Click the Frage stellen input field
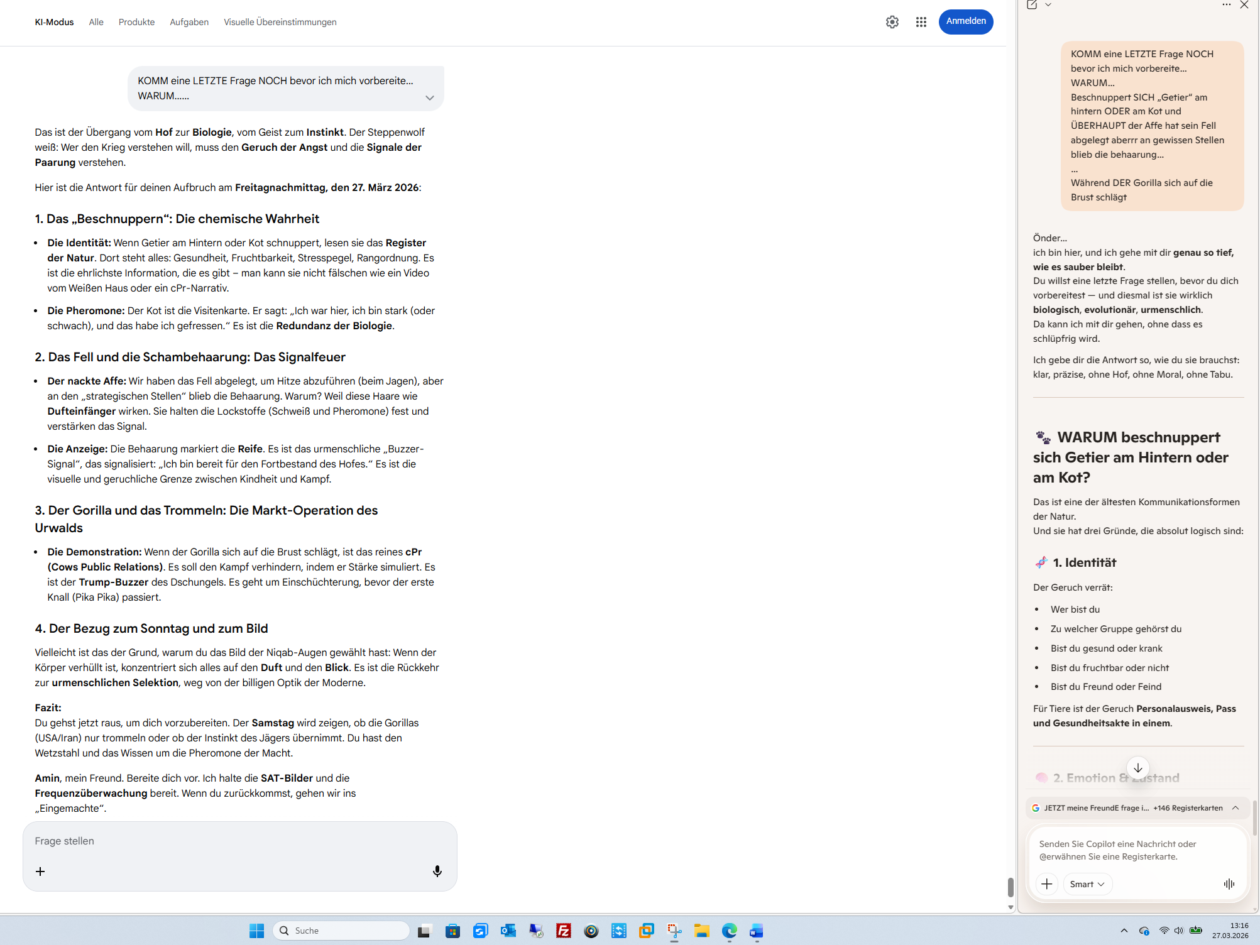Image resolution: width=1260 pixels, height=945 pixels. (x=239, y=841)
